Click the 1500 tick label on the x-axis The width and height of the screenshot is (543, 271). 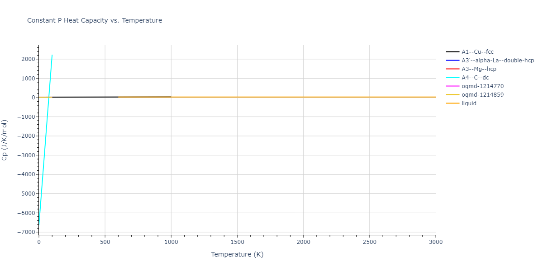point(237,242)
